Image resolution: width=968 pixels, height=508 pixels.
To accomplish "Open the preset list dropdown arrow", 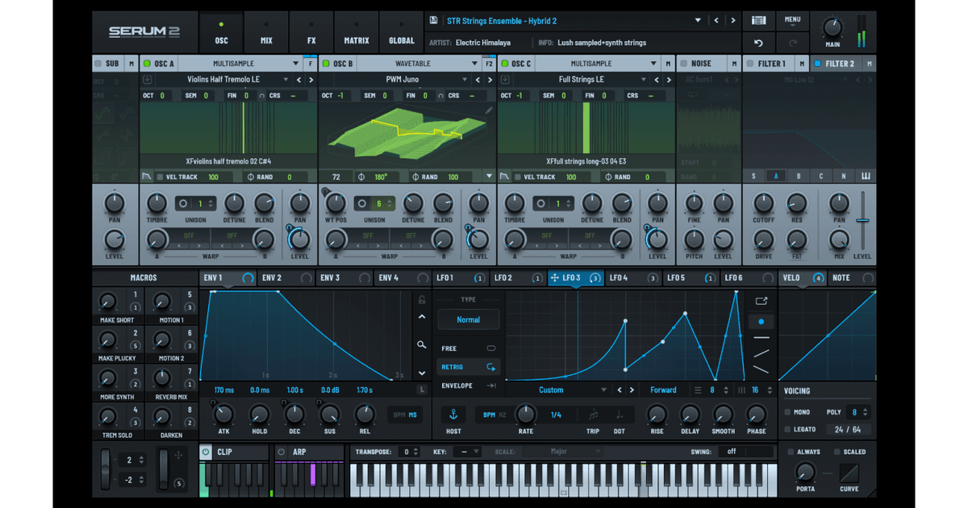I will tap(699, 19).
